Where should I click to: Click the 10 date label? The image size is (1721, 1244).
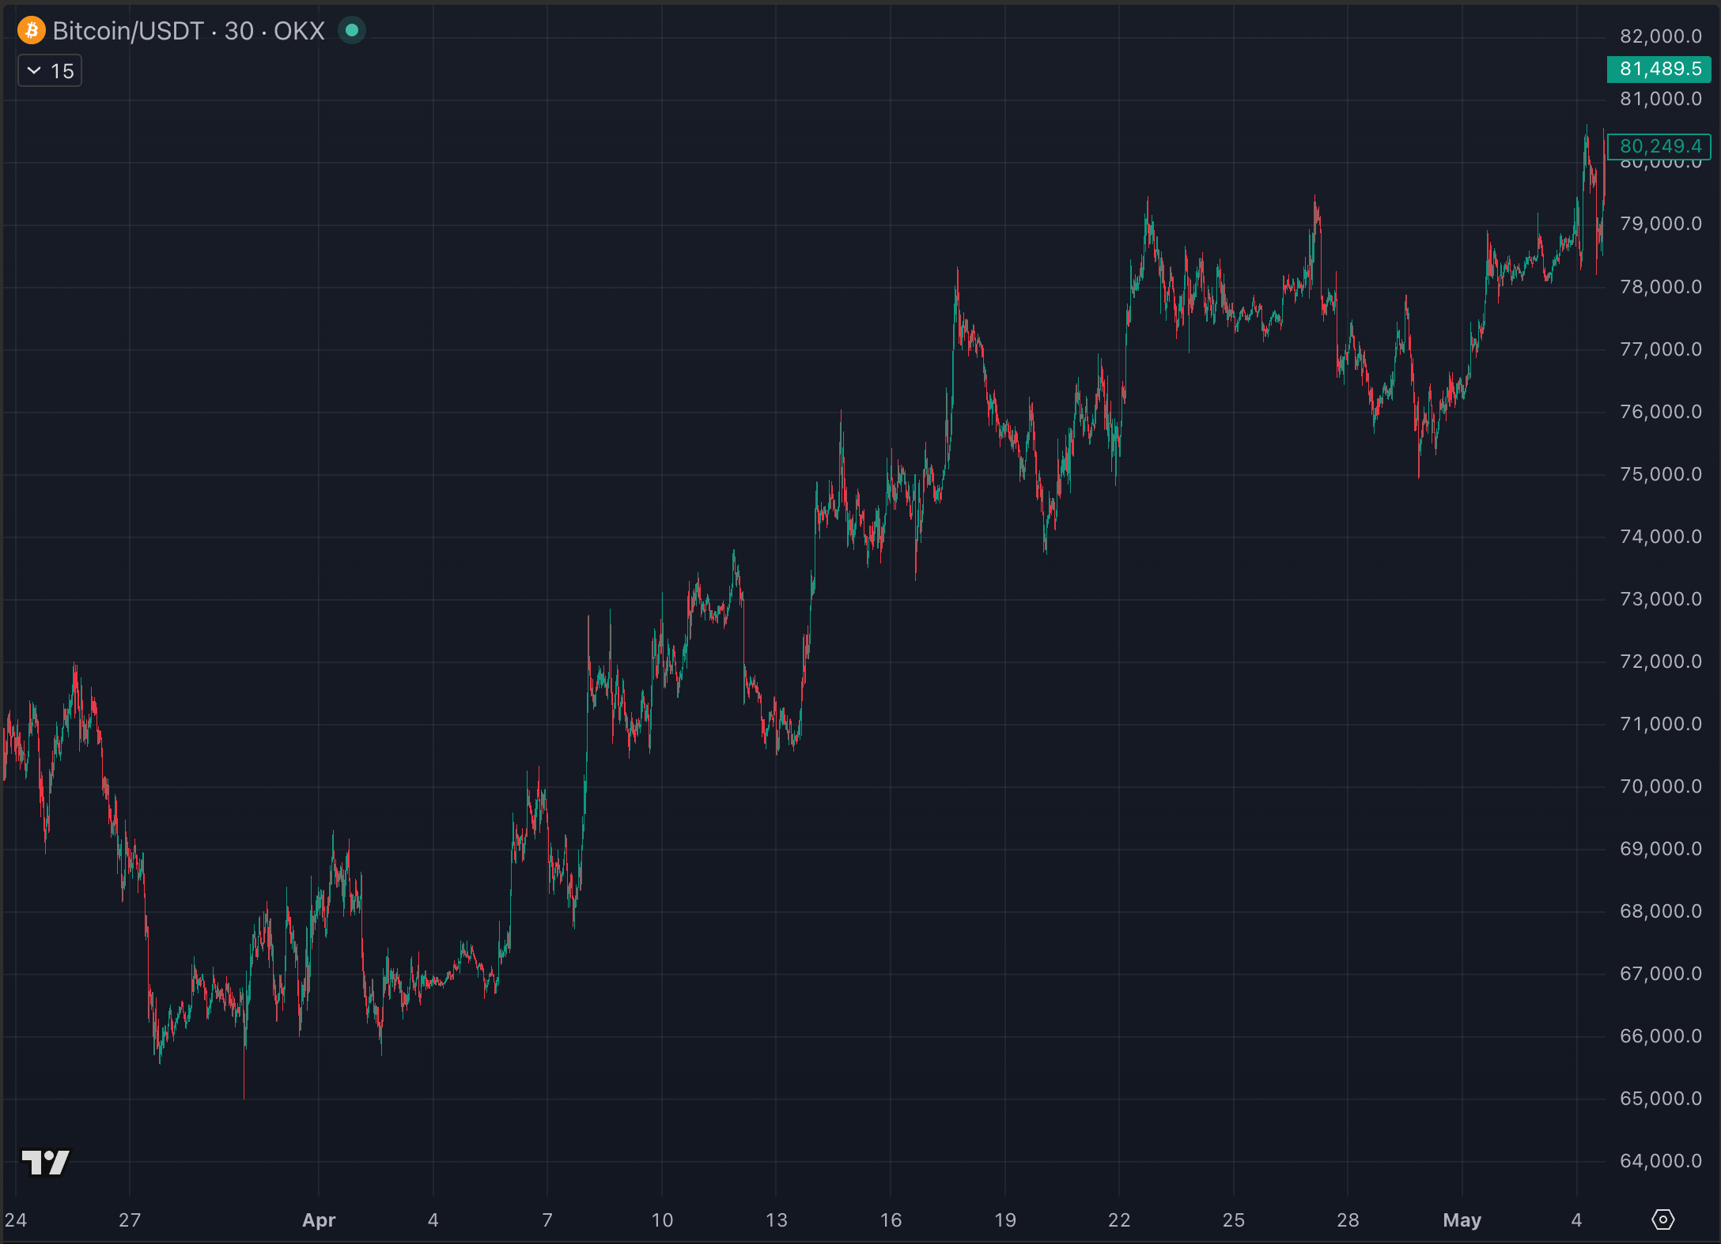click(x=662, y=1220)
